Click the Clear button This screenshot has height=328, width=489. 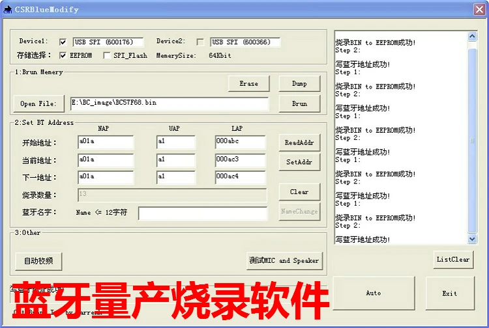click(299, 192)
